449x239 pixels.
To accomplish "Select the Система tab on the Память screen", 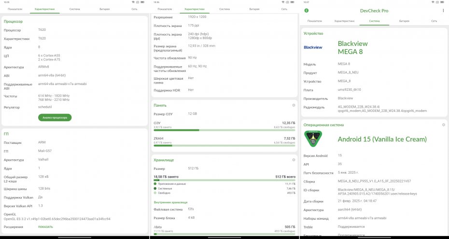I will 224,9.
